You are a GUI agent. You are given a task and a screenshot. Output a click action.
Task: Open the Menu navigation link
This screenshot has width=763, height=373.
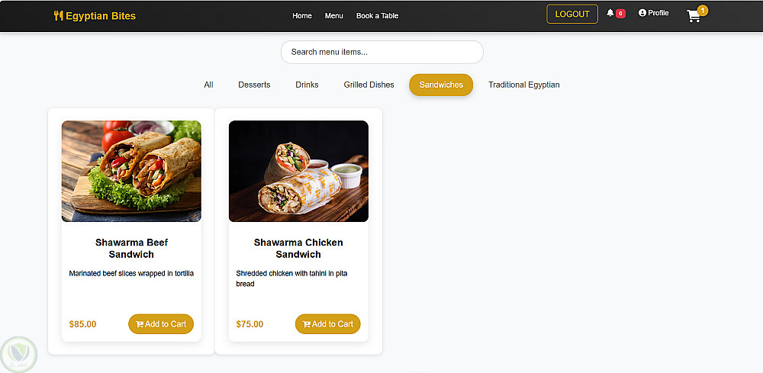333,15
